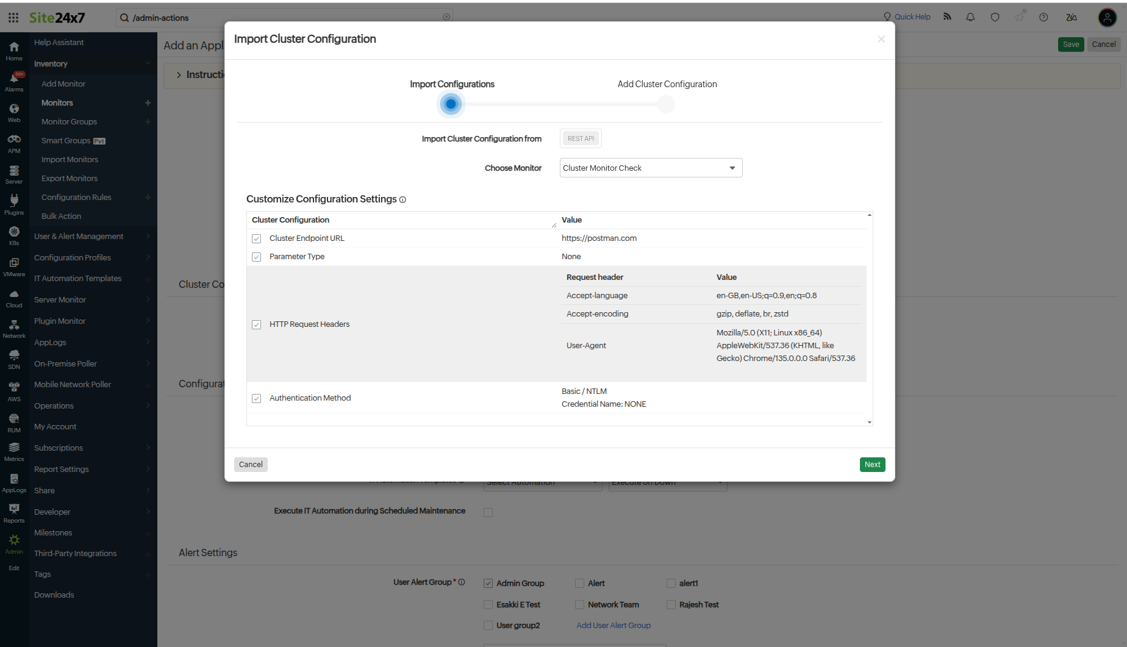Open the Cluster Monitor Check dropdown
The height and width of the screenshot is (647, 1127).
click(650, 168)
